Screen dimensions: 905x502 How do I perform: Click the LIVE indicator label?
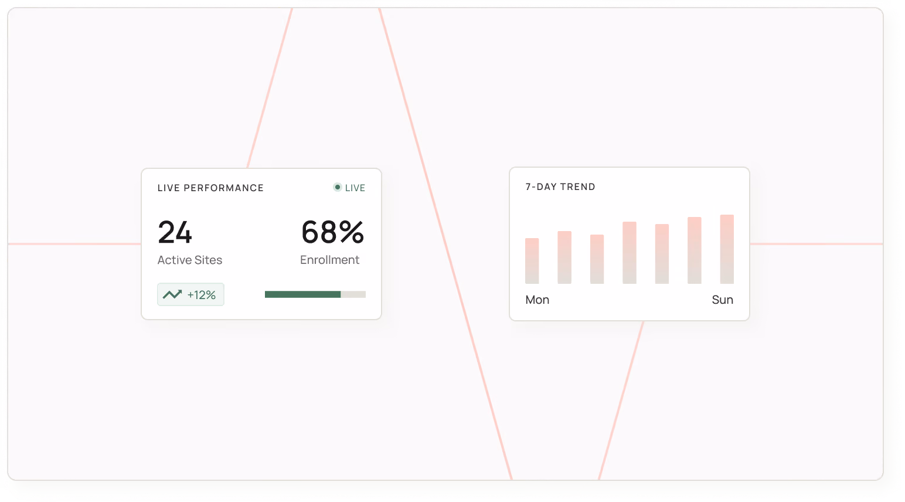pyautogui.click(x=355, y=188)
